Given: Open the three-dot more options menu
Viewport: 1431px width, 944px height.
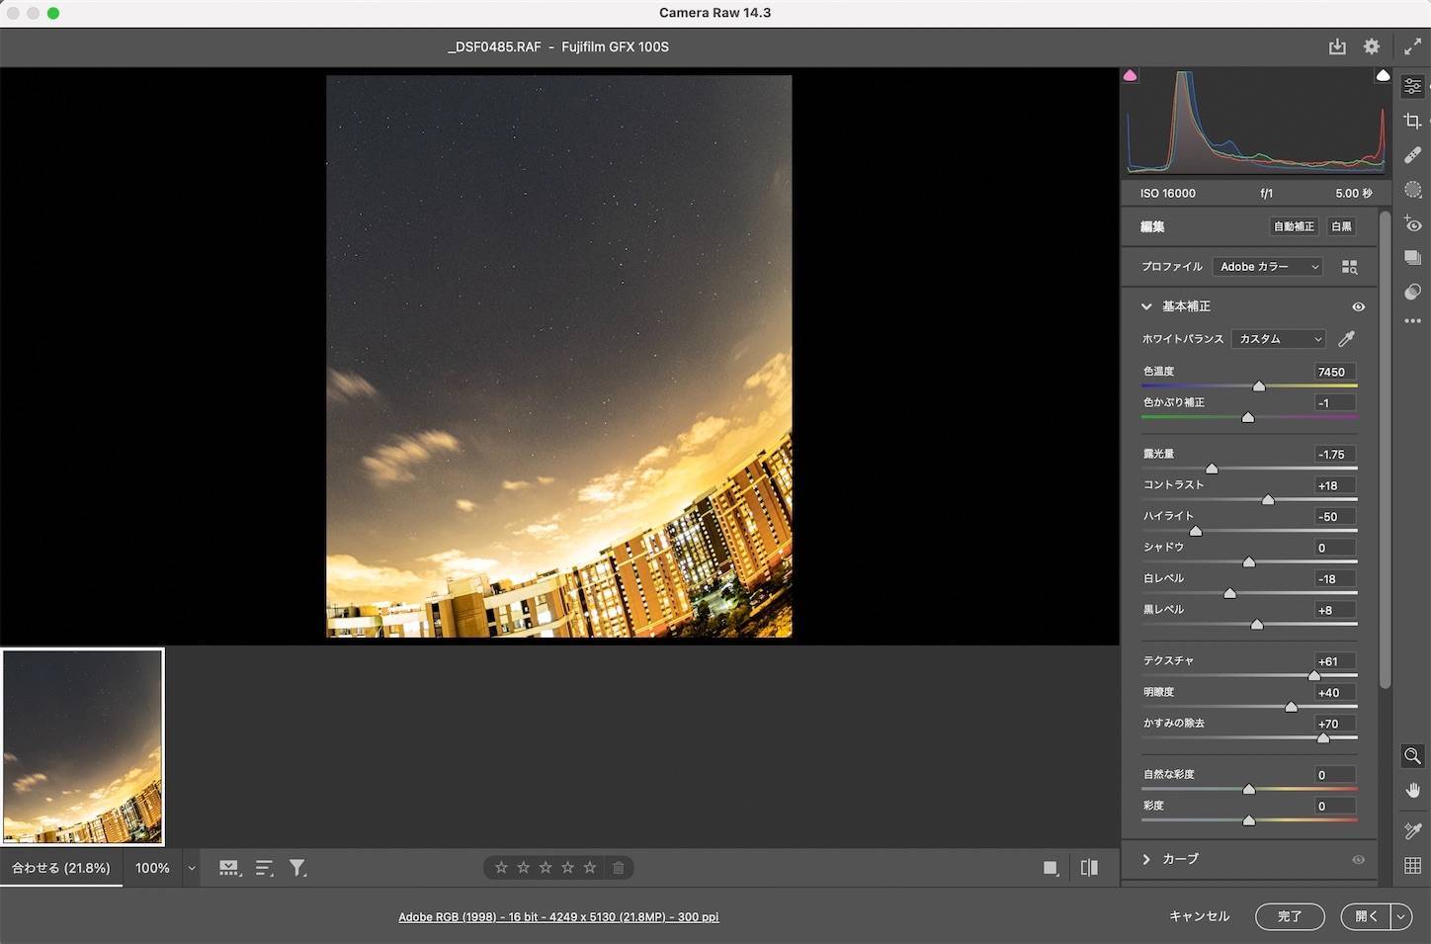Looking at the screenshot, I should (x=1412, y=321).
